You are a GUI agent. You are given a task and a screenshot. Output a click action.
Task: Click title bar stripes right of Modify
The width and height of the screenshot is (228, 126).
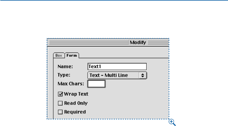click(x=158, y=43)
